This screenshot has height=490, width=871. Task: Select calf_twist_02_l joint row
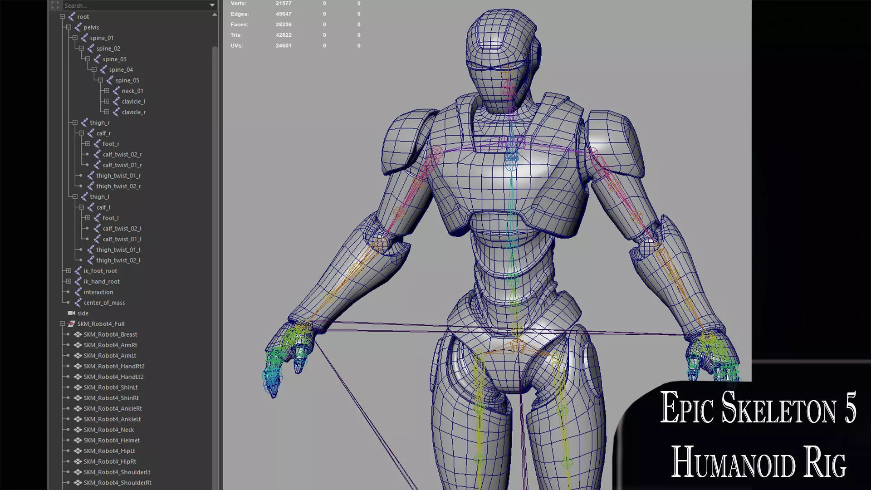[122, 229]
